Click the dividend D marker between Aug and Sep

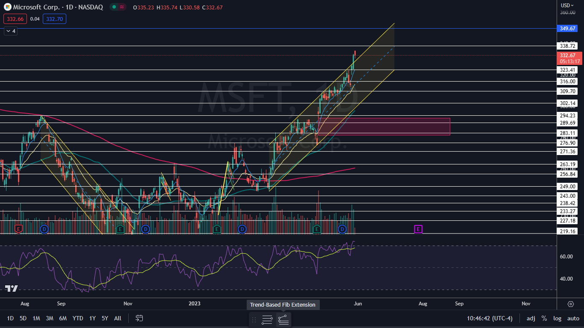coord(44,229)
